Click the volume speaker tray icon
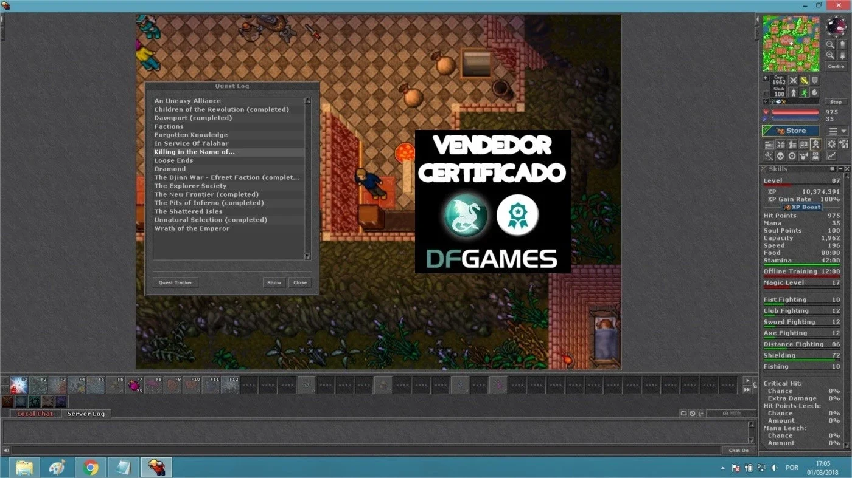 [x=773, y=468]
